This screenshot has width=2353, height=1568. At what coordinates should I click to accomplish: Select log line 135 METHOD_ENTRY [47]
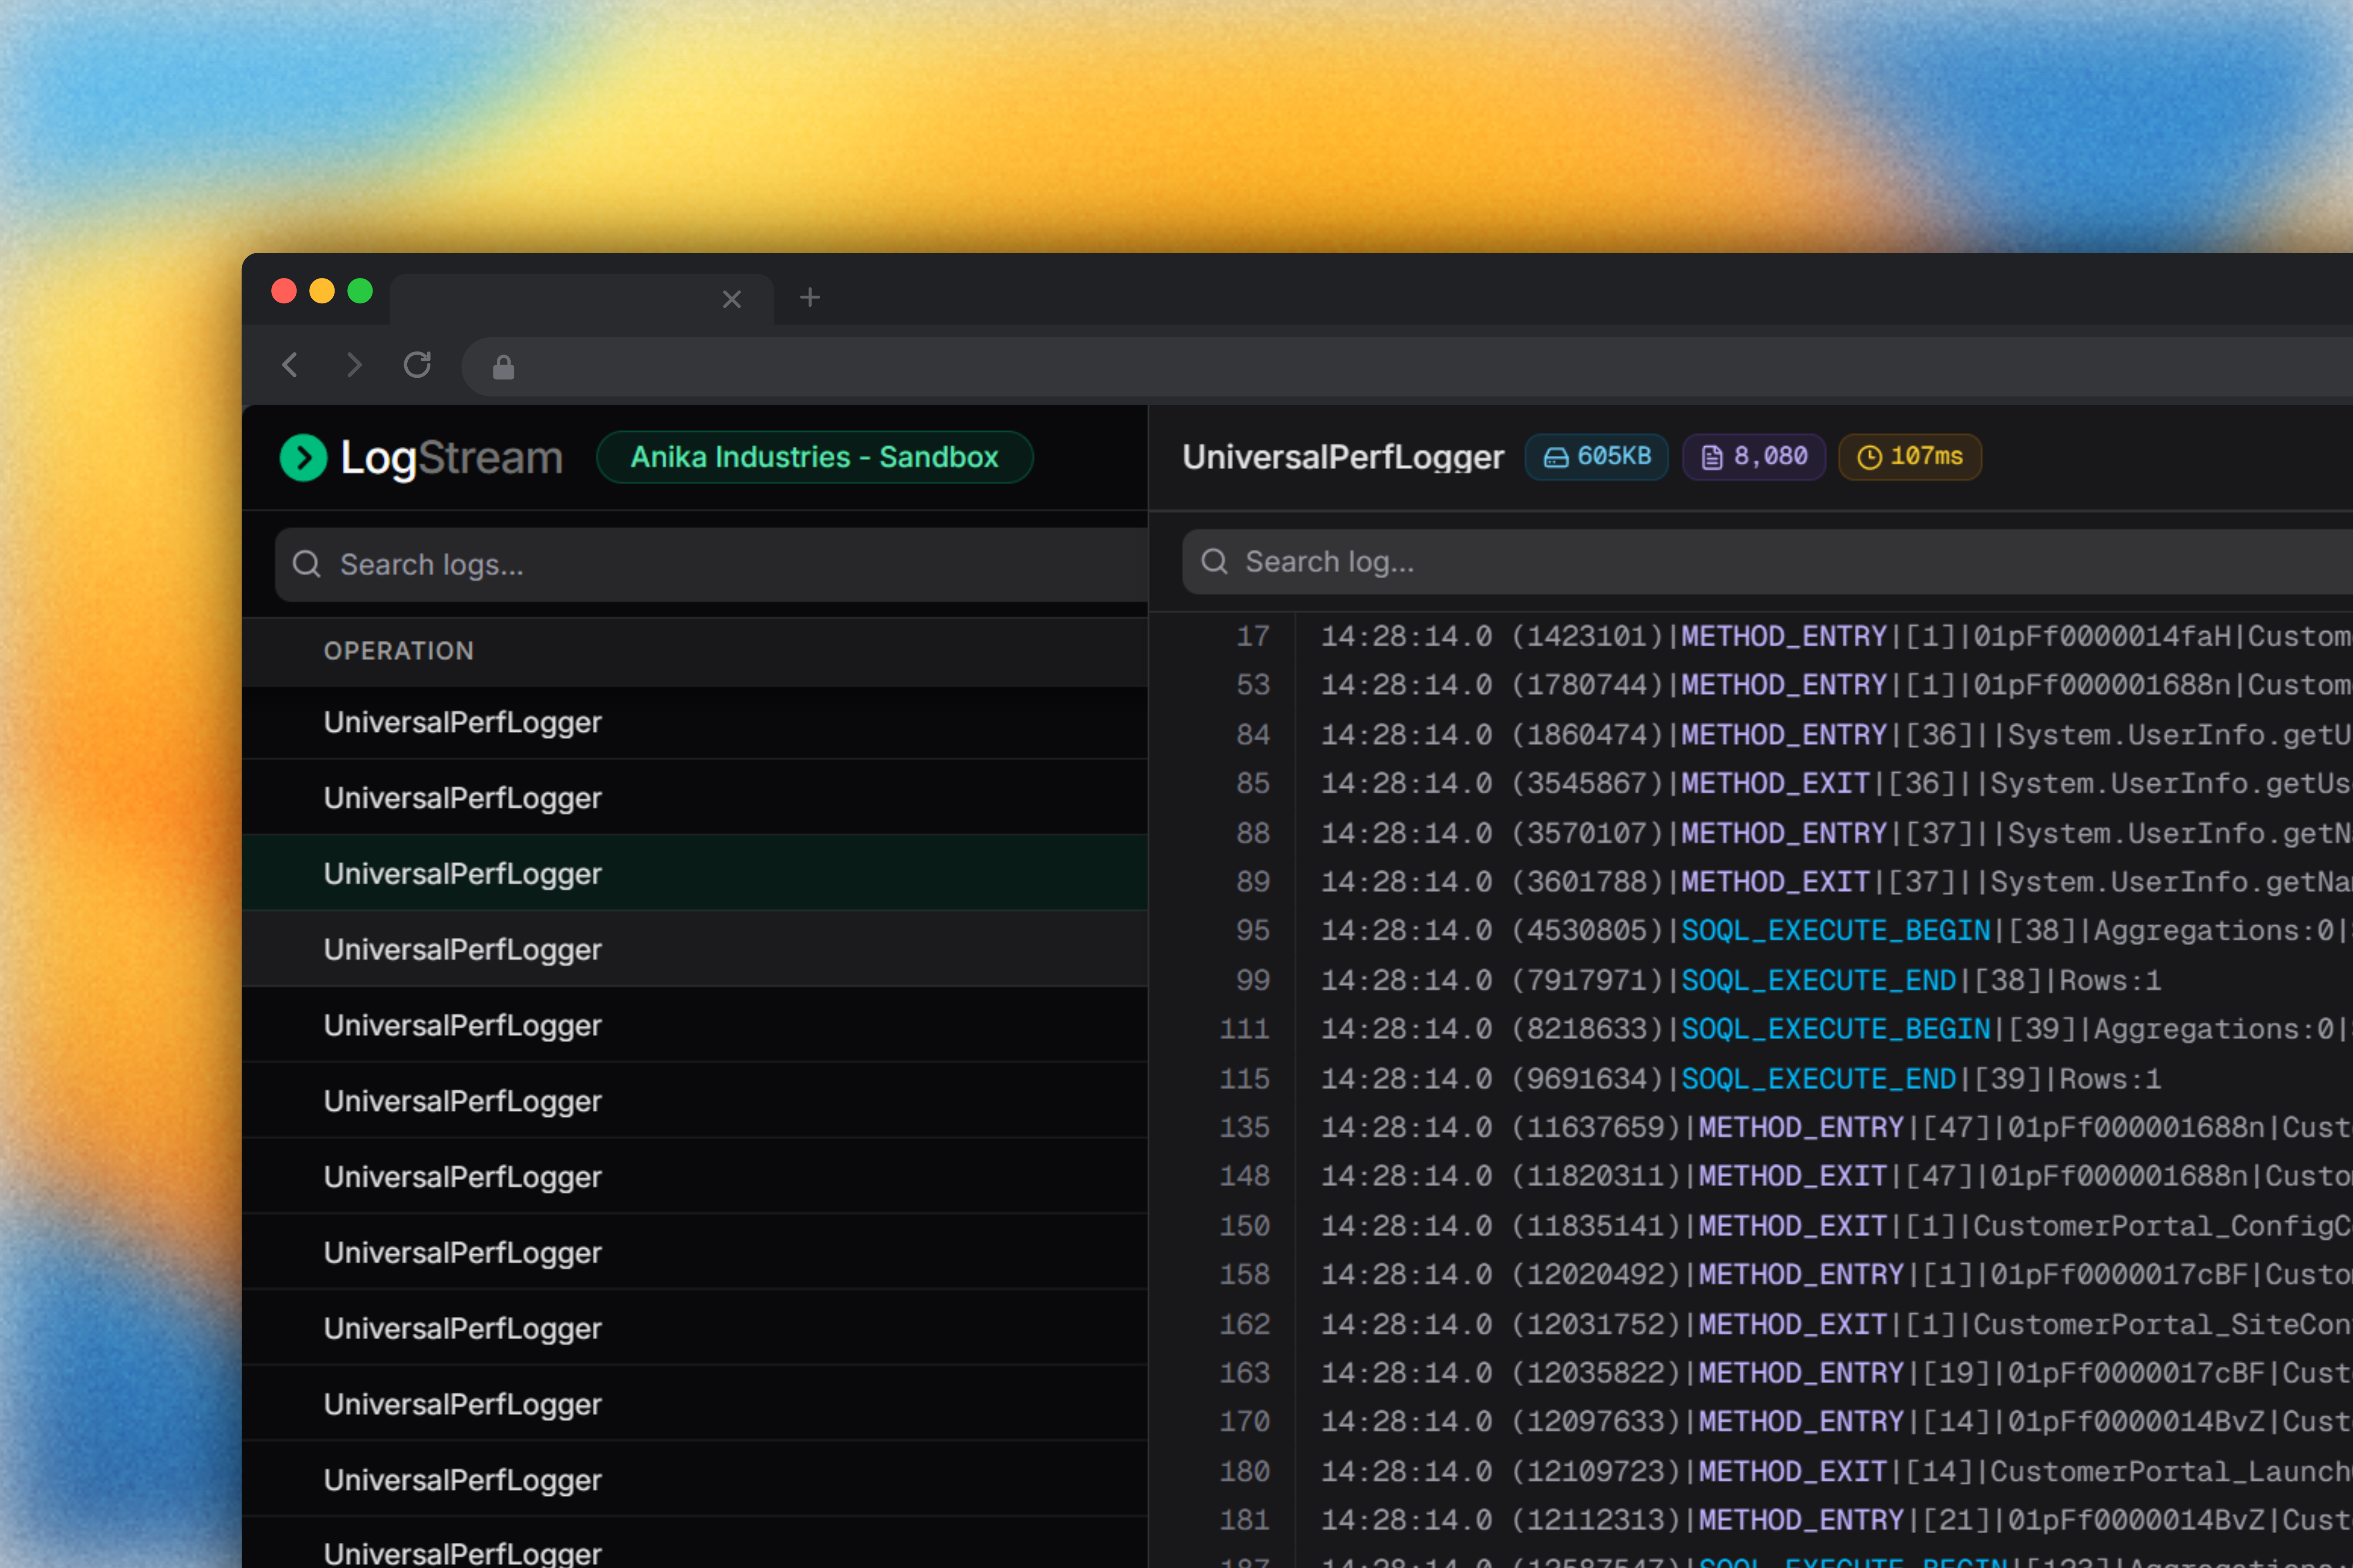[1751, 1127]
